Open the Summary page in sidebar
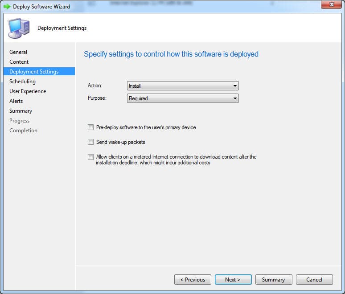 click(x=21, y=111)
